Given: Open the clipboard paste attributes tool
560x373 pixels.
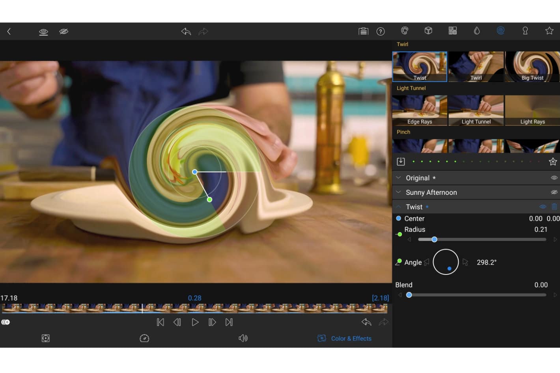Looking at the screenshot, I should pyautogui.click(x=363, y=31).
